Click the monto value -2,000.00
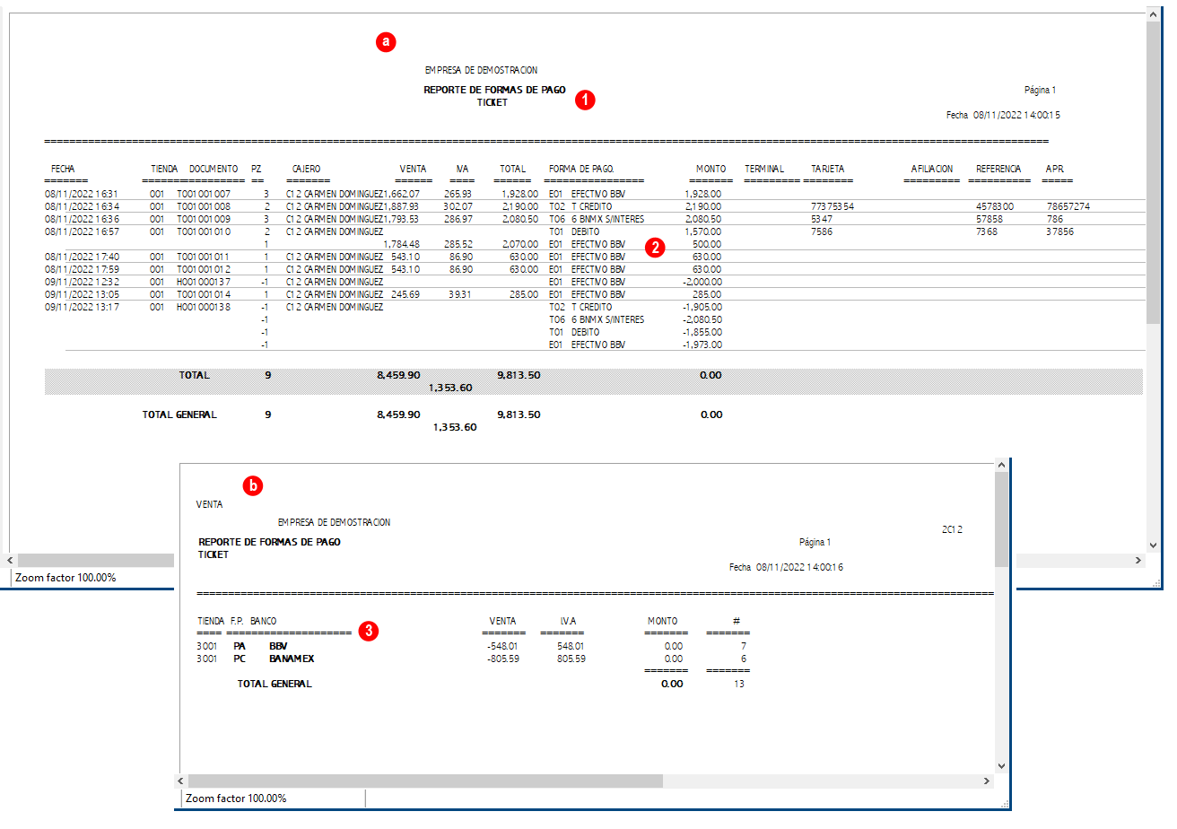The image size is (1177, 829). 701,282
